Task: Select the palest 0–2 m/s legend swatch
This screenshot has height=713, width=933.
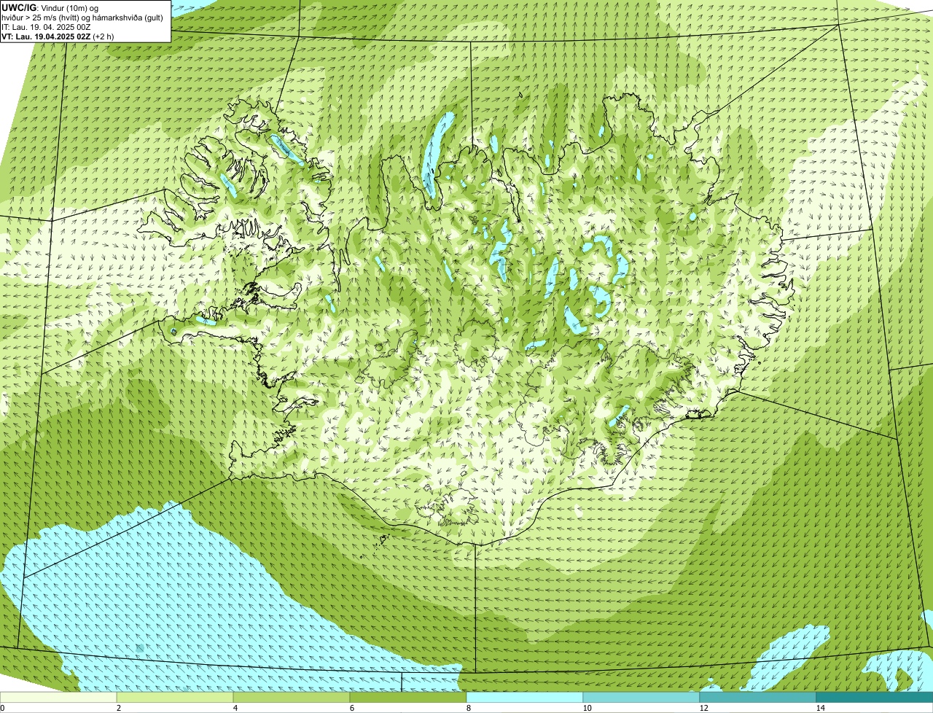Action: [58, 698]
